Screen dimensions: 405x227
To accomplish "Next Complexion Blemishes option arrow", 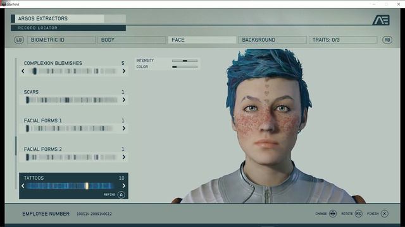I will [x=124, y=71].
